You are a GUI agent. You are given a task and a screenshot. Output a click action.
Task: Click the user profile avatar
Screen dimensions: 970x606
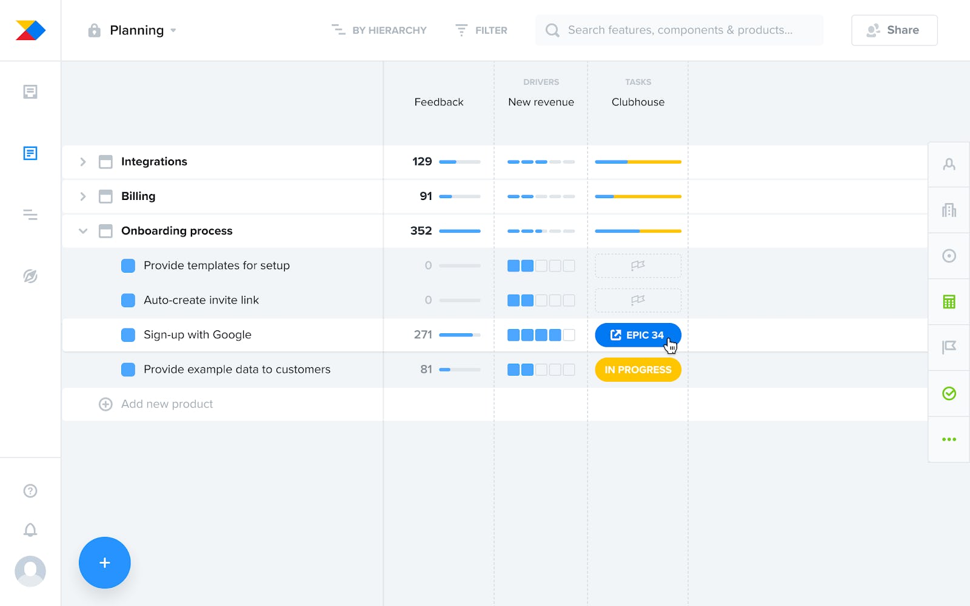click(30, 571)
